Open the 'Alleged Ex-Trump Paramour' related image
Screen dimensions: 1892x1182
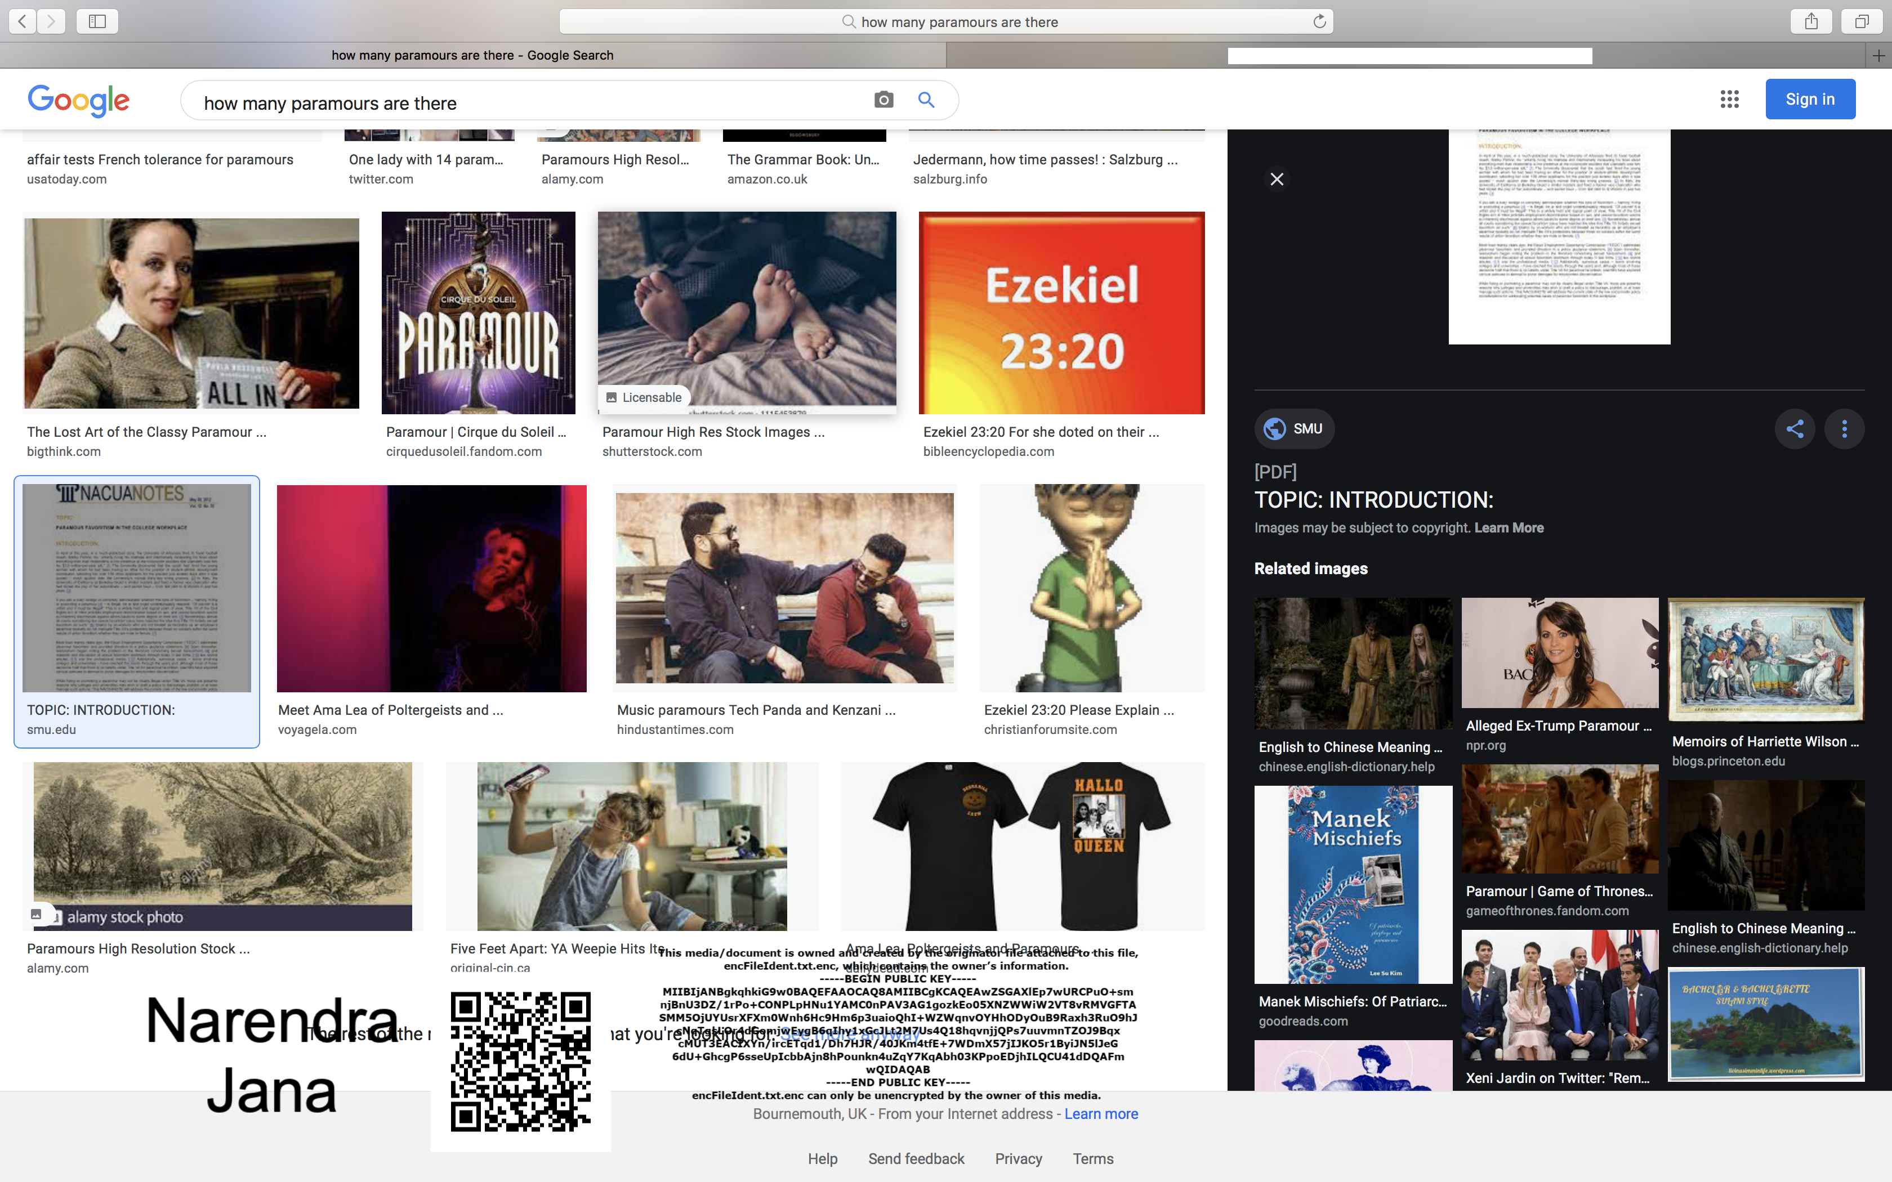pyautogui.click(x=1560, y=663)
